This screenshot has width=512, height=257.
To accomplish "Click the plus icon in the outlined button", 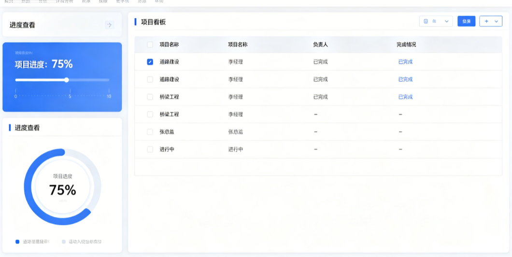I will pos(486,21).
